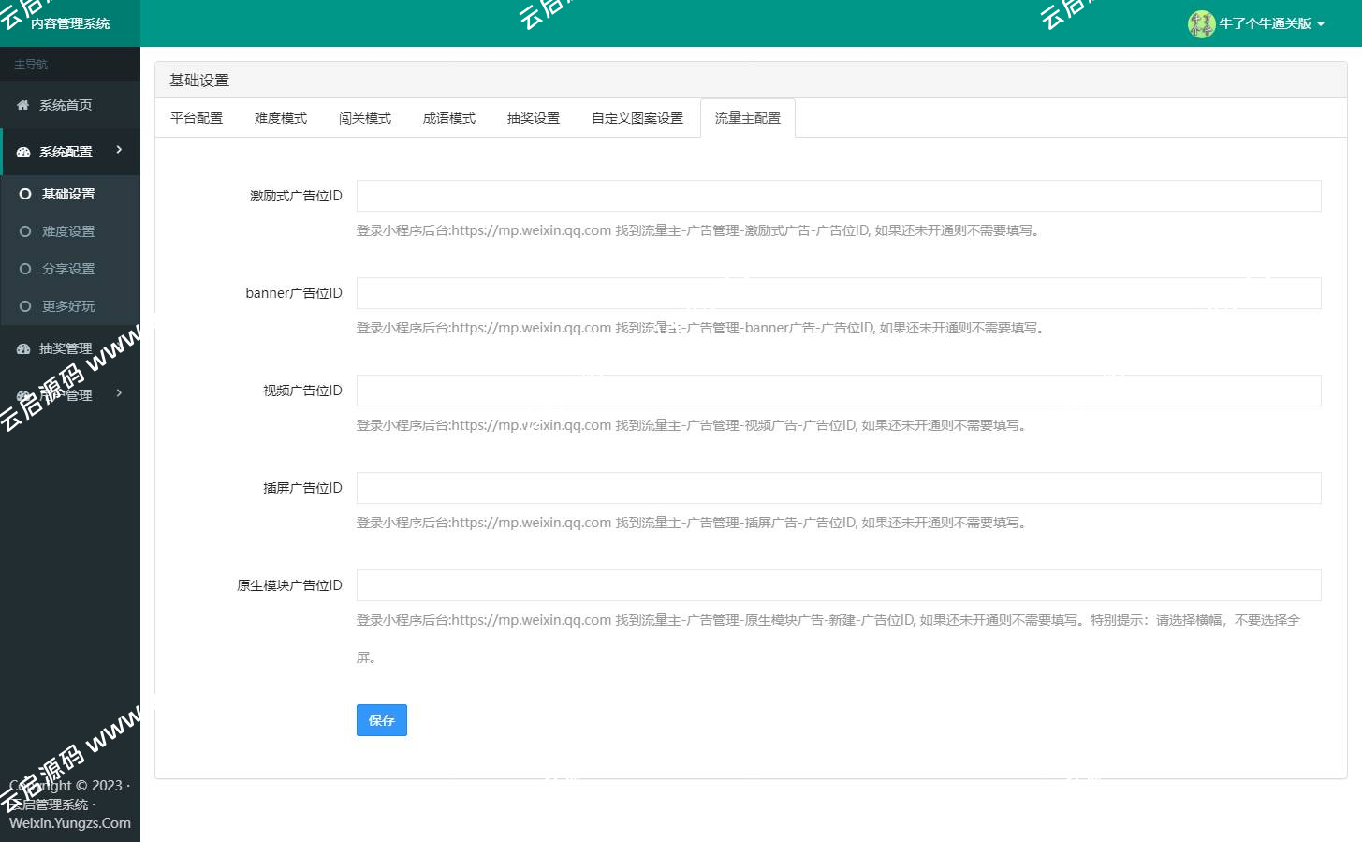1362x842 pixels.
Task: Click the circle icon before 难度设置
Action: (x=27, y=231)
